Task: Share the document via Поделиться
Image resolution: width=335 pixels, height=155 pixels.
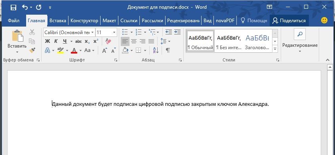Action: coord(289,21)
